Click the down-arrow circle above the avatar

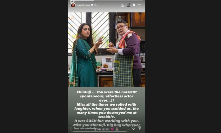[72, 1]
